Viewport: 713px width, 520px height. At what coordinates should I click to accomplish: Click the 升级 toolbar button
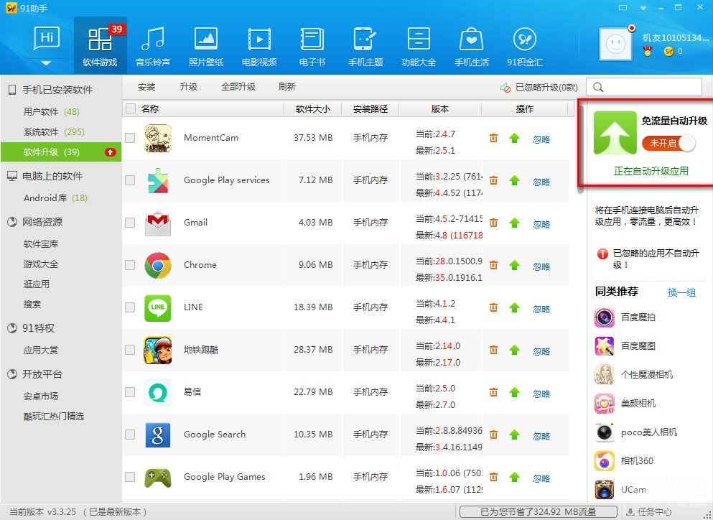click(x=189, y=87)
